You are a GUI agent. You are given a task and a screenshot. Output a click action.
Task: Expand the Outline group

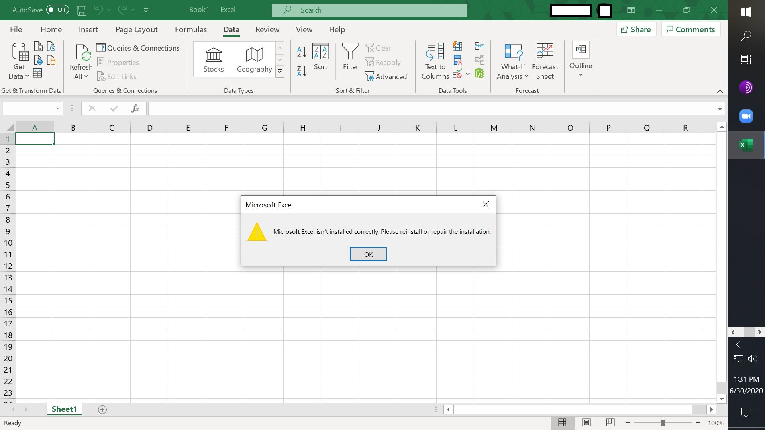[581, 60]
